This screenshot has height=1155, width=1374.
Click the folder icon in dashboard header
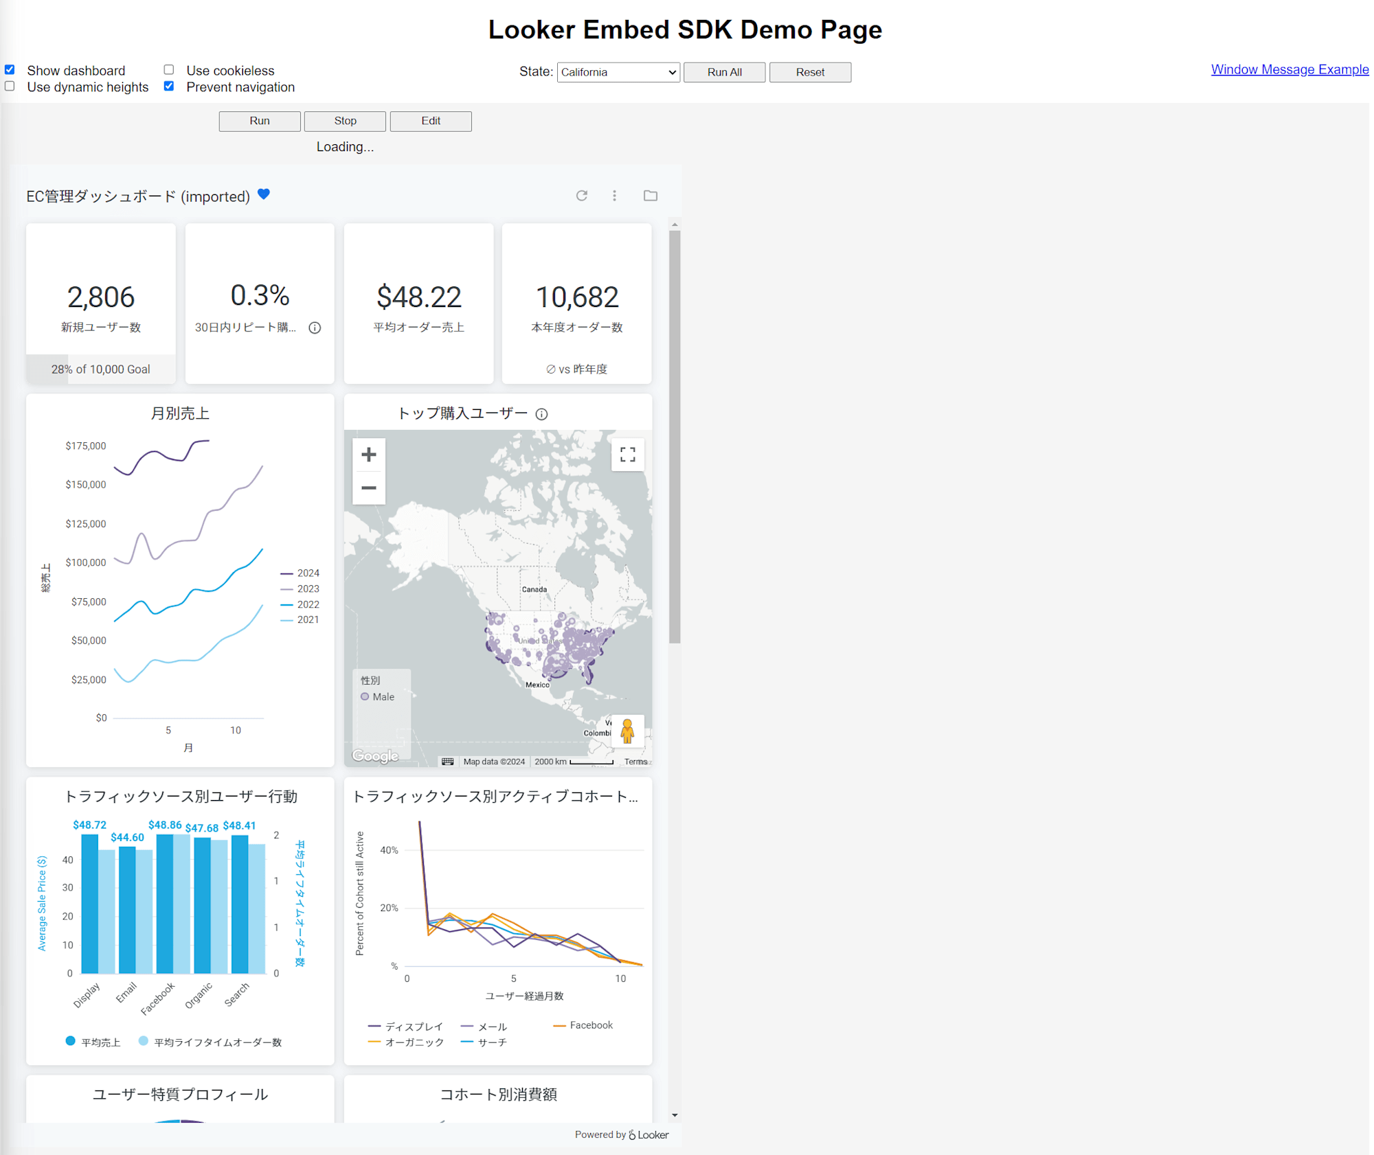pos(652,196)
